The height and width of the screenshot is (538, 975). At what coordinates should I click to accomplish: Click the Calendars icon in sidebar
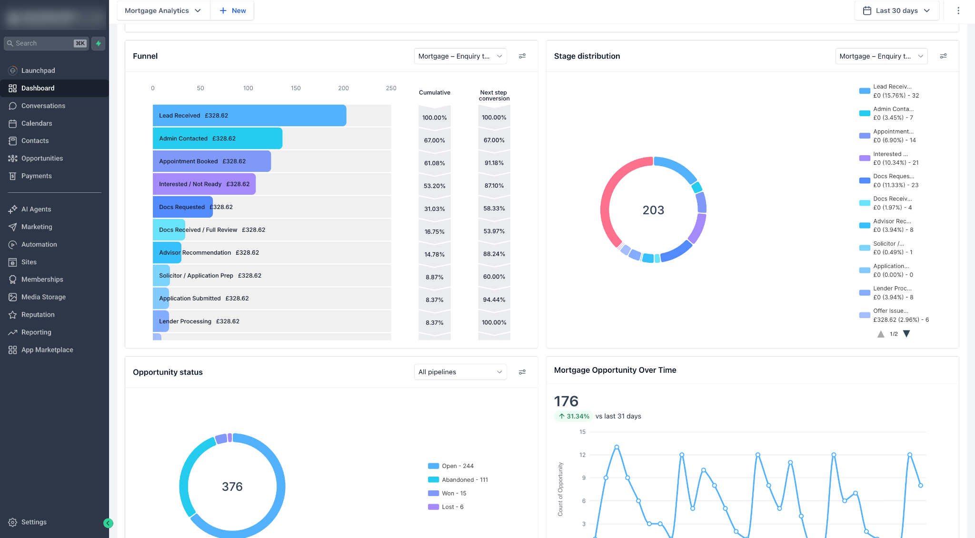(13, 123)
